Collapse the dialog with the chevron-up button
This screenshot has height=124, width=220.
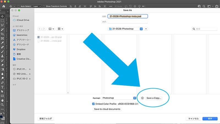pos(146,29)
